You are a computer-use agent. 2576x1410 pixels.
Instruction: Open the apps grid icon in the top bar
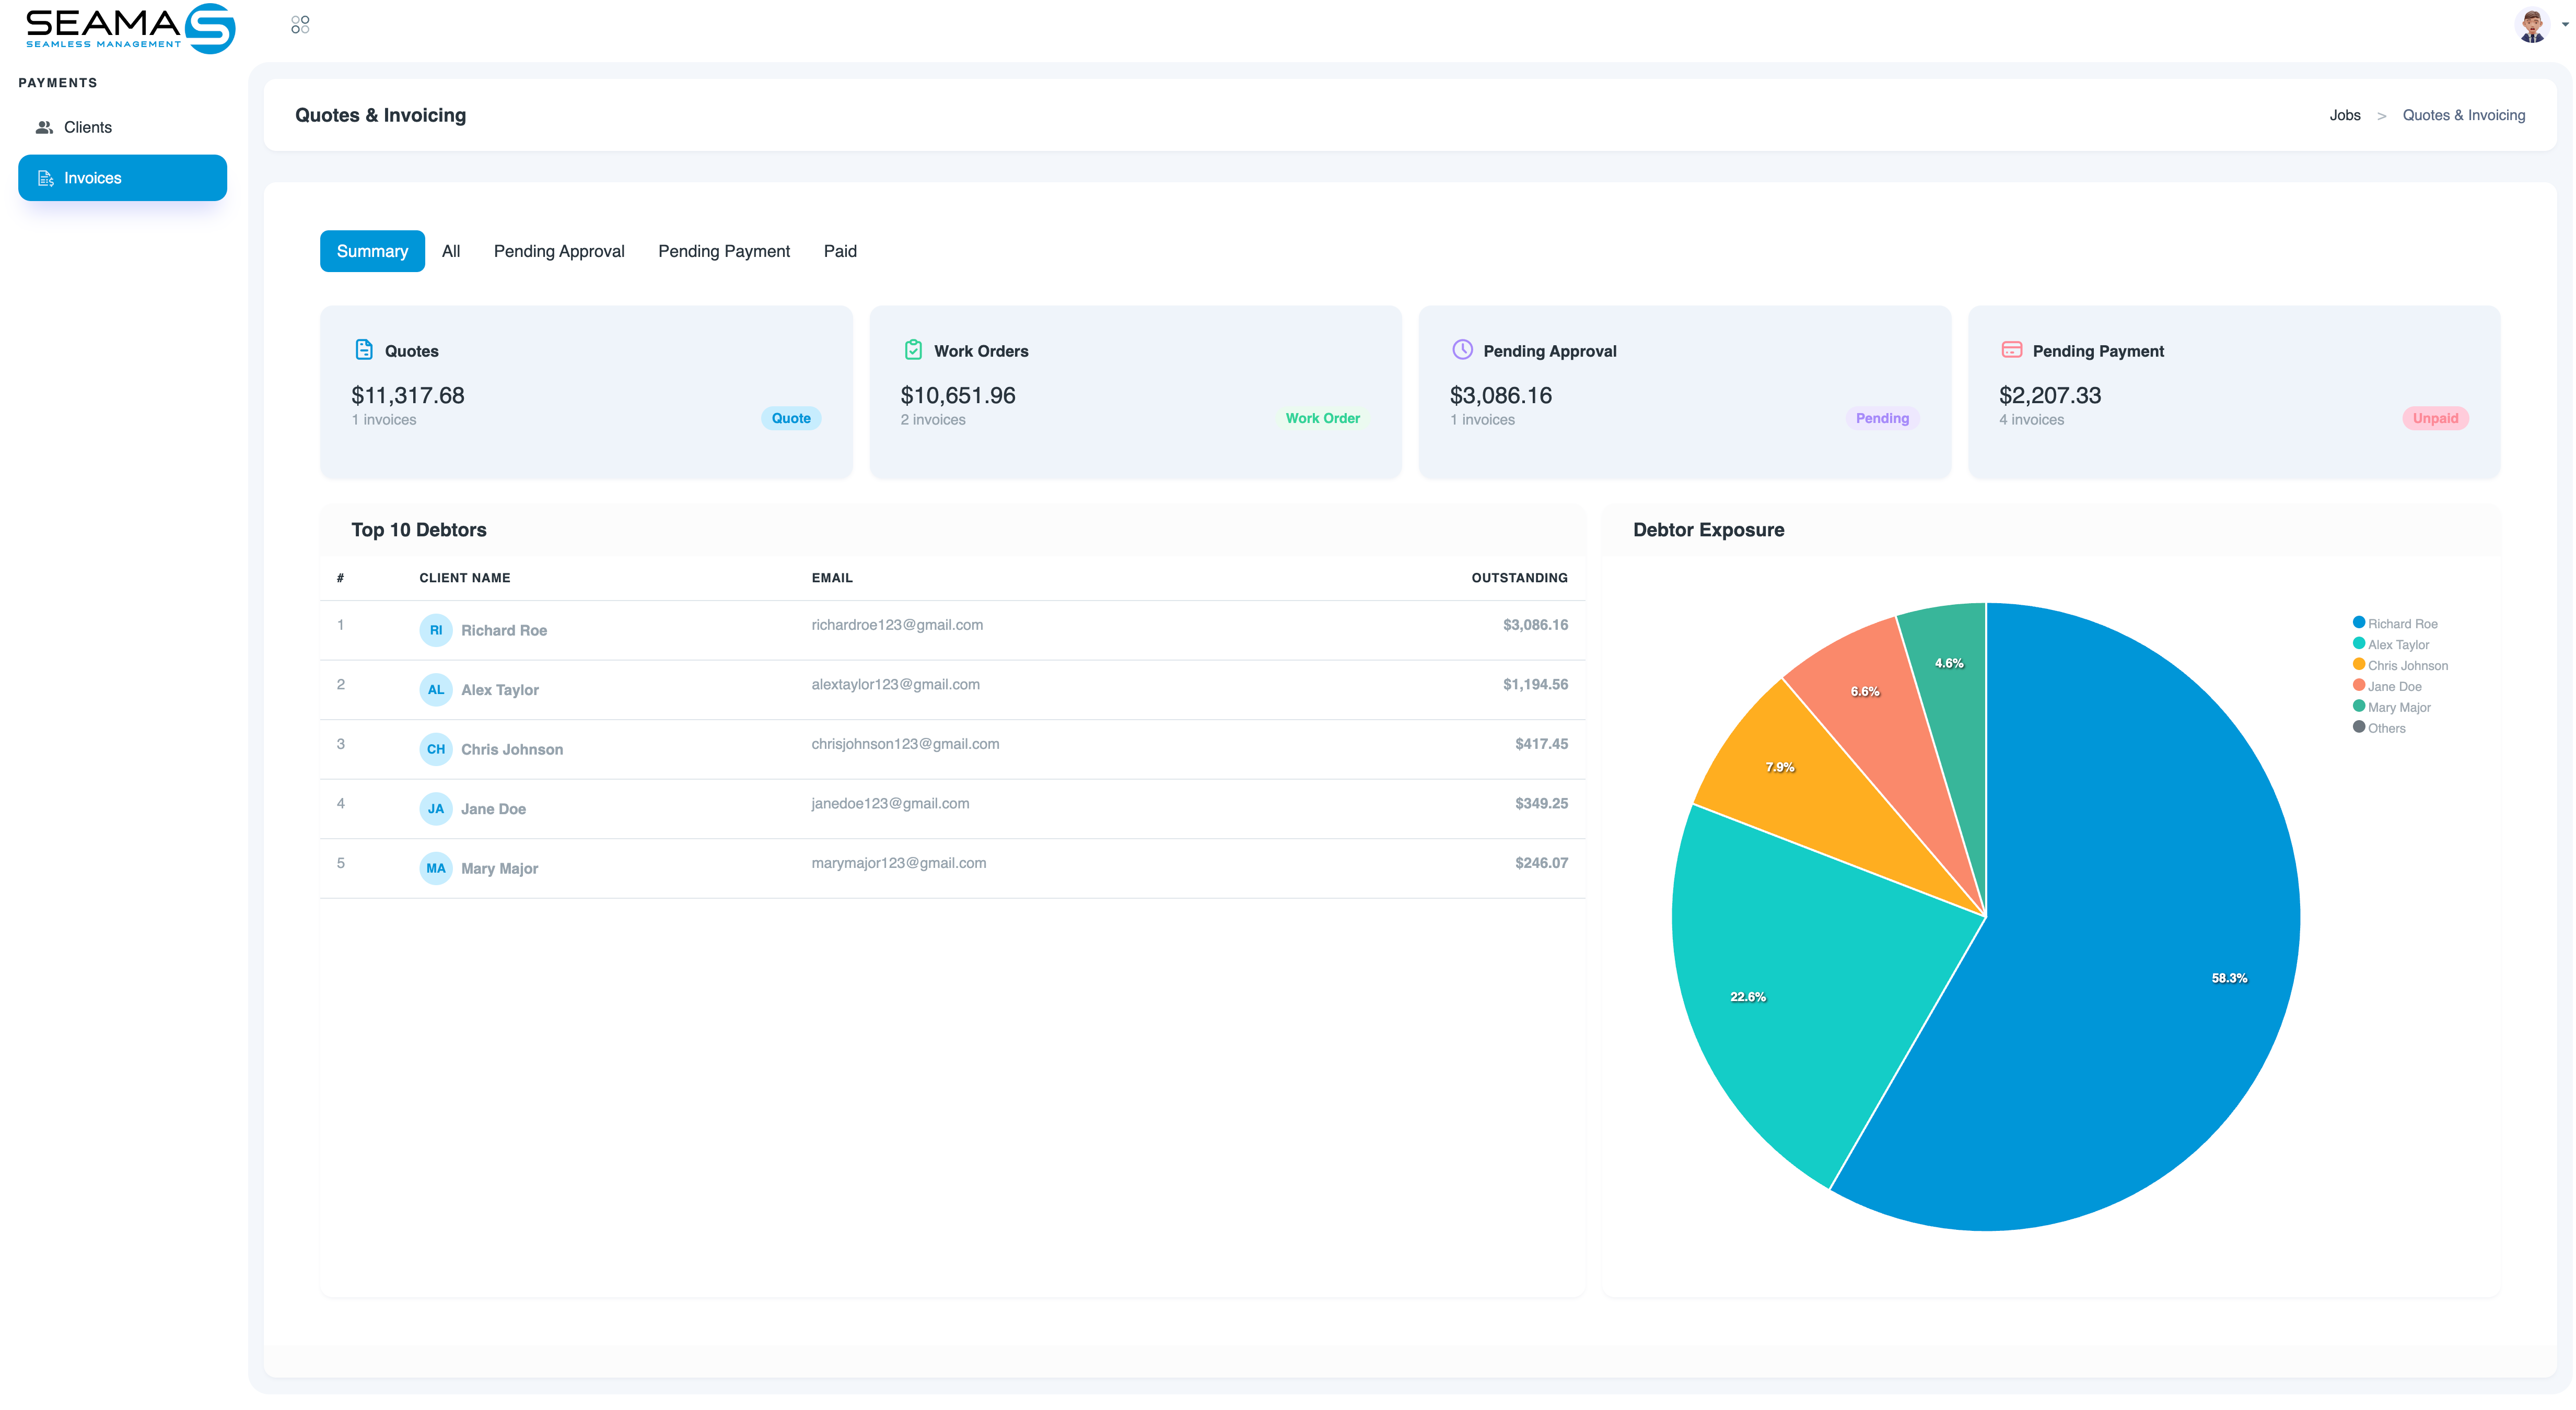coord(299,24)
